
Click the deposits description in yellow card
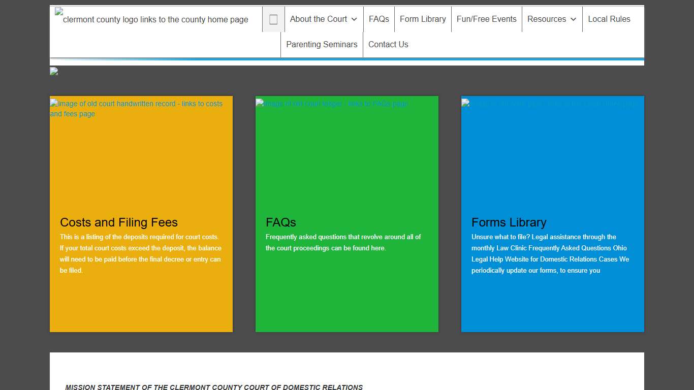(140, 253)
